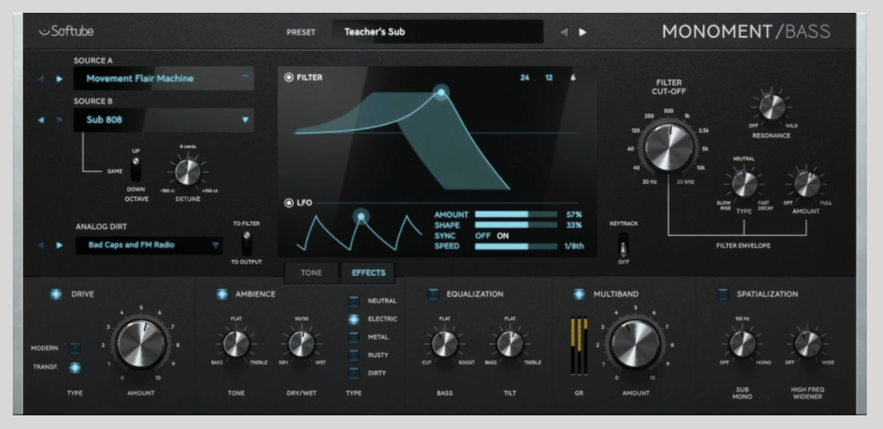Screen dimensions: 883x429
Task: Adjust the LFO Amount slider bar
Action: click(x=516, y=214)
